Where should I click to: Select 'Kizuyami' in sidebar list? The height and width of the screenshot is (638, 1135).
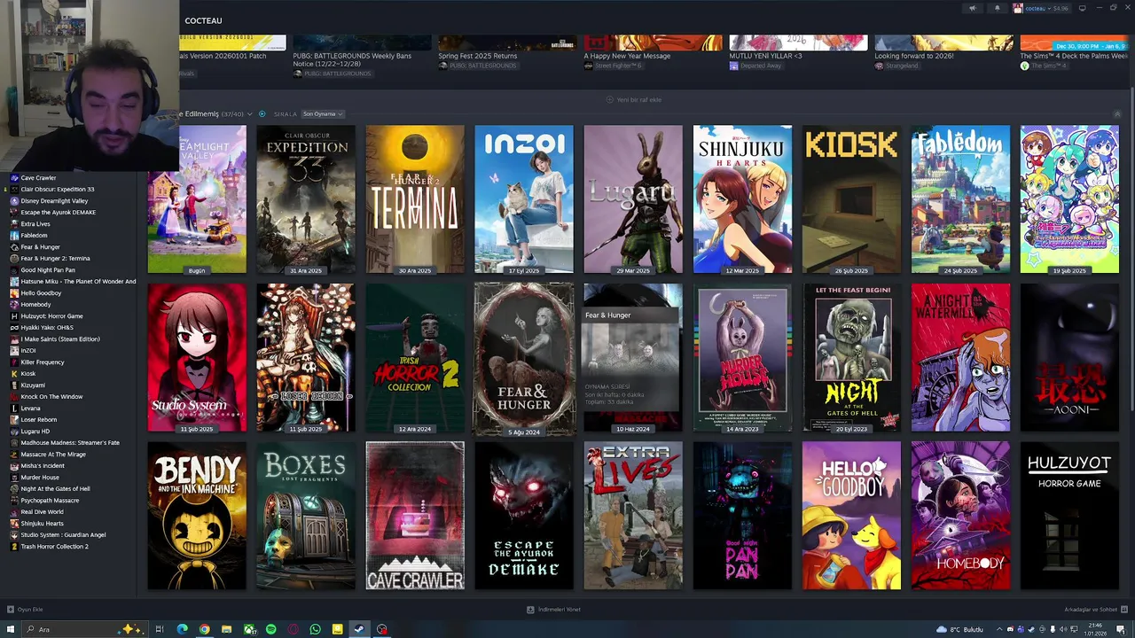[x=33, y=385]
